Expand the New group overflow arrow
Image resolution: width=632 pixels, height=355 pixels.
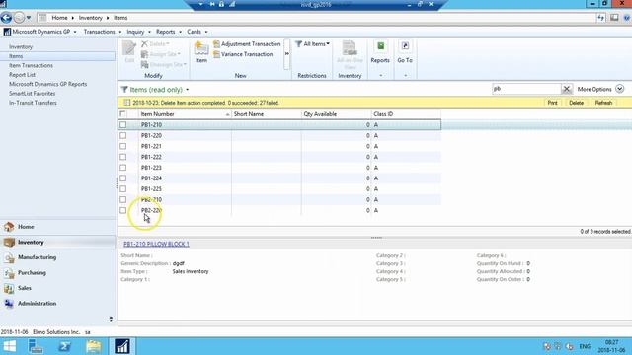tap(287, 54)
